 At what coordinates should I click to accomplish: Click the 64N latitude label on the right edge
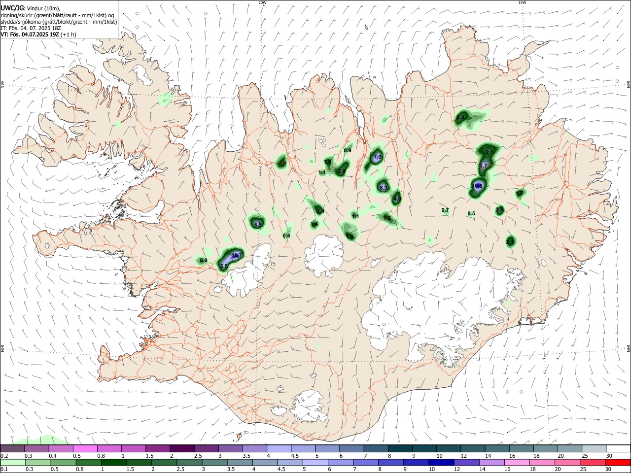pyautogui.click(x=629, y=348)
